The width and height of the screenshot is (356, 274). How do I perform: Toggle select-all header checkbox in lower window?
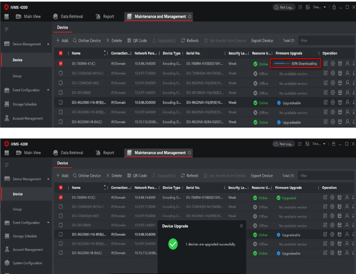click(60, 187)
